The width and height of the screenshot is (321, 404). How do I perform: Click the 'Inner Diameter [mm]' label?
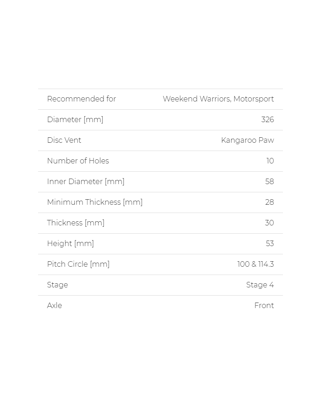(x=86, y=182)
